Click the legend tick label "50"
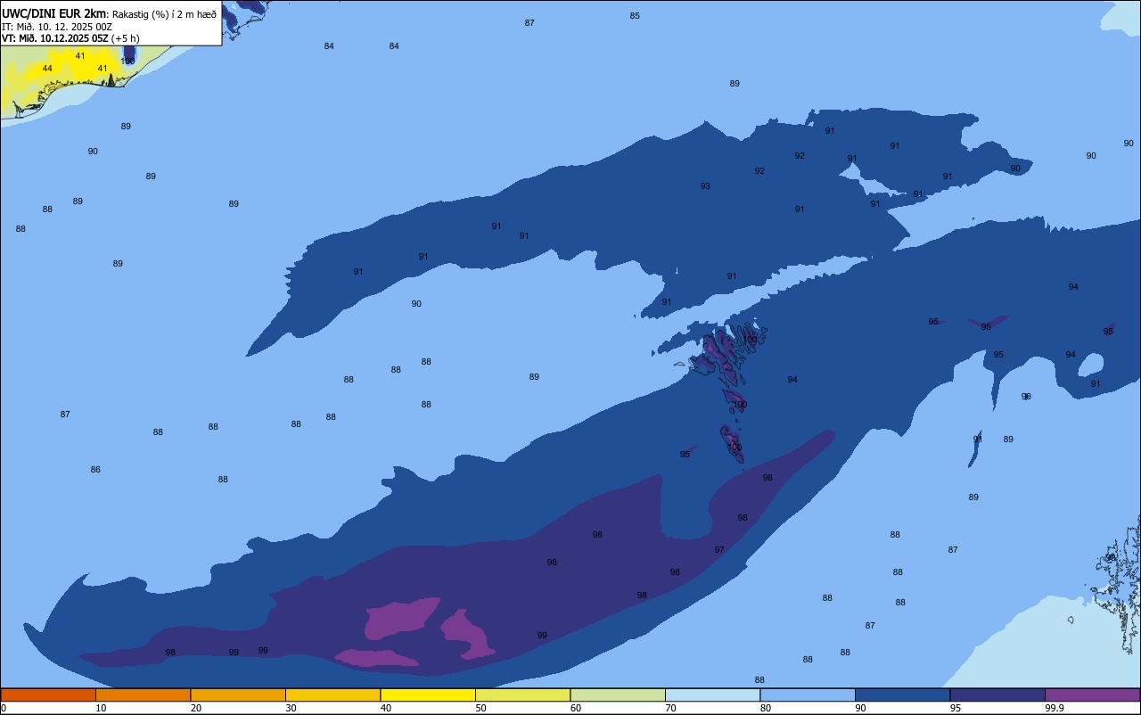 click(480, 708)
